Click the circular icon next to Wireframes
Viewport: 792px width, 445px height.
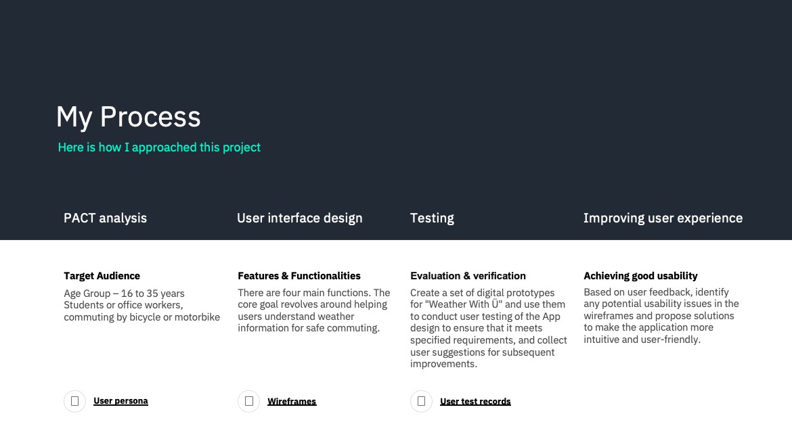(x=248, y=401)
